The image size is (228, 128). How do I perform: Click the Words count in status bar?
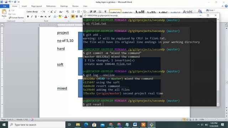pos(22,119)
